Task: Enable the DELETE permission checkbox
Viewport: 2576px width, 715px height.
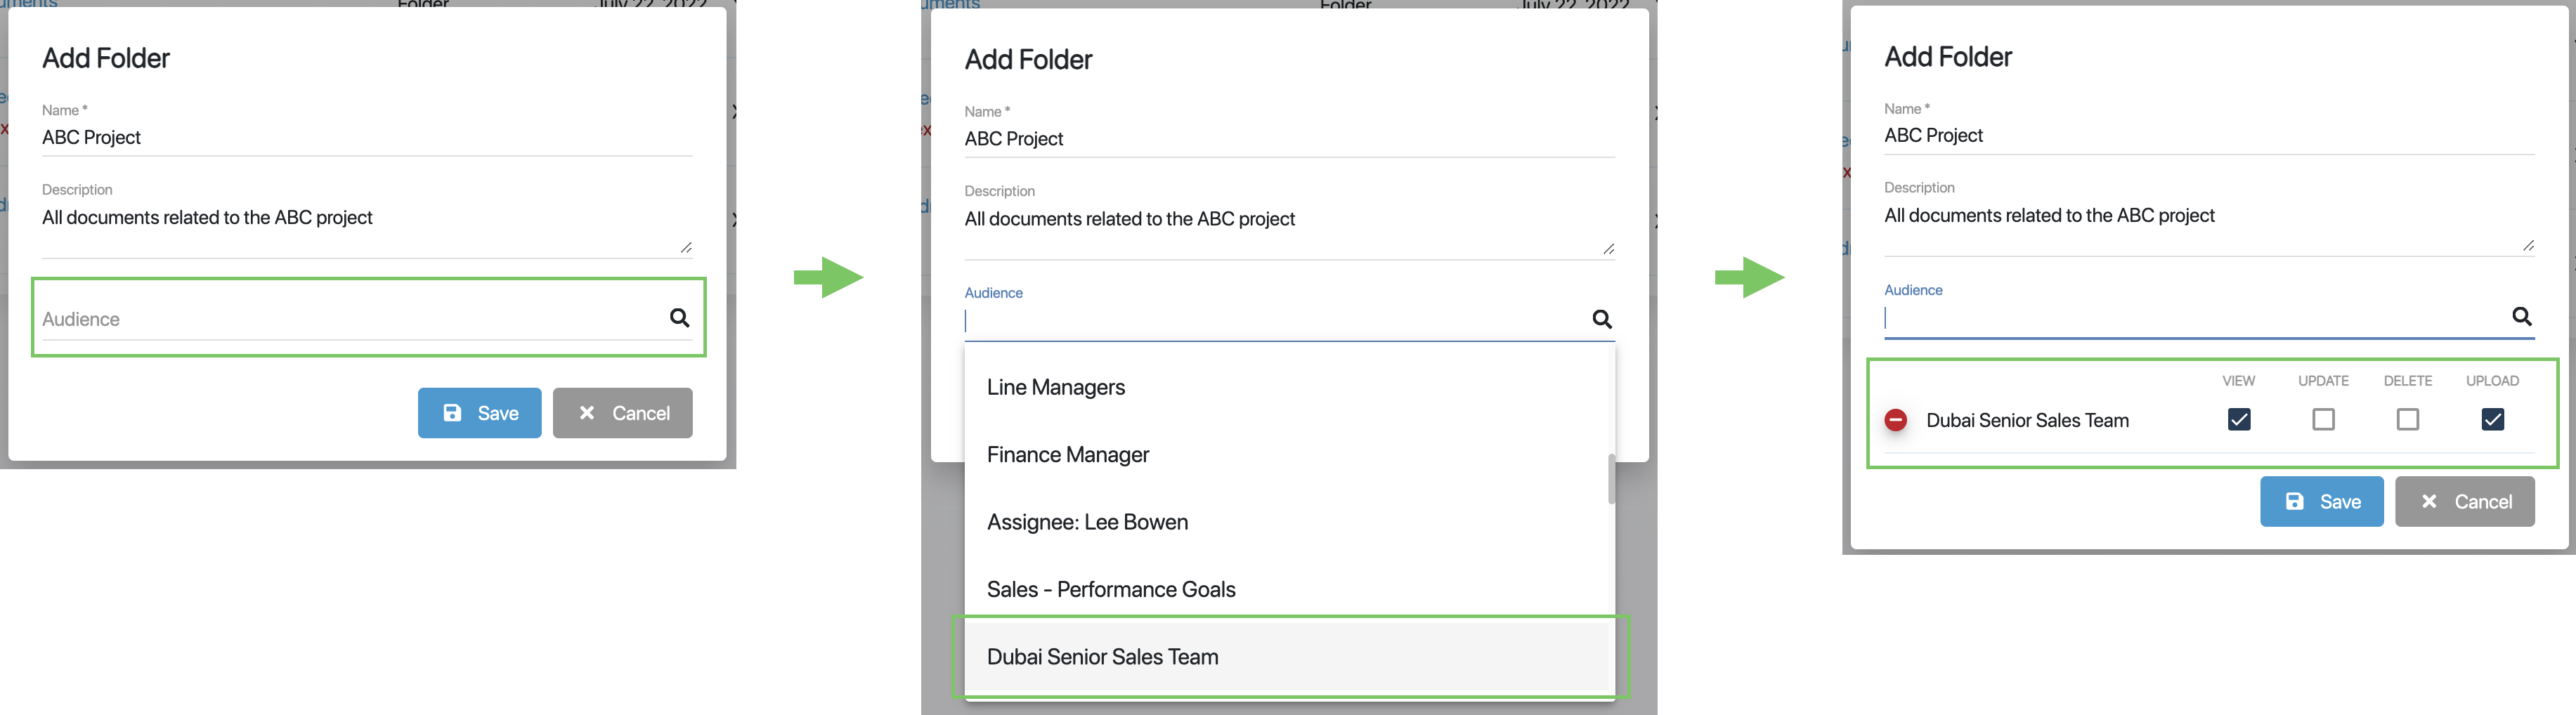Action: (2407, 419)
